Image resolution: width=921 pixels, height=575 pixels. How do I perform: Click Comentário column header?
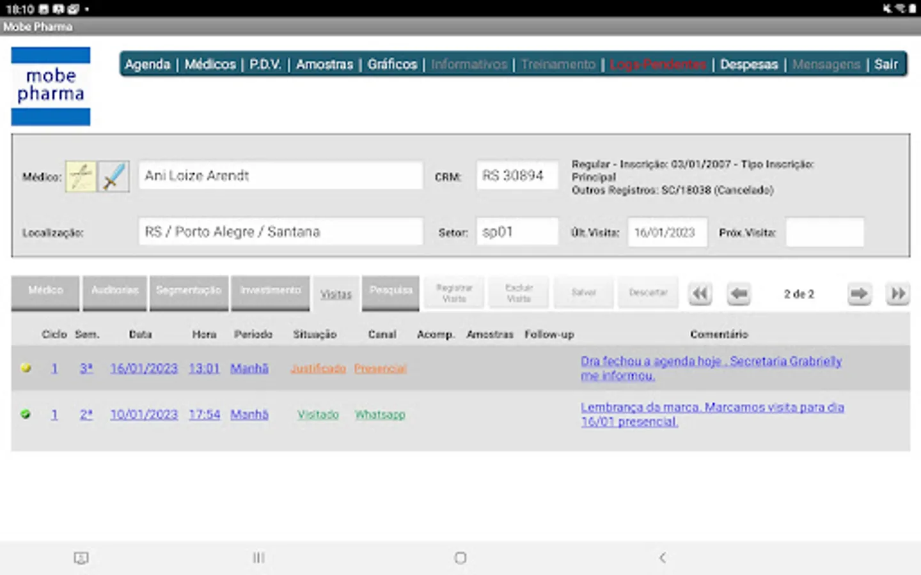coord(719,334)
